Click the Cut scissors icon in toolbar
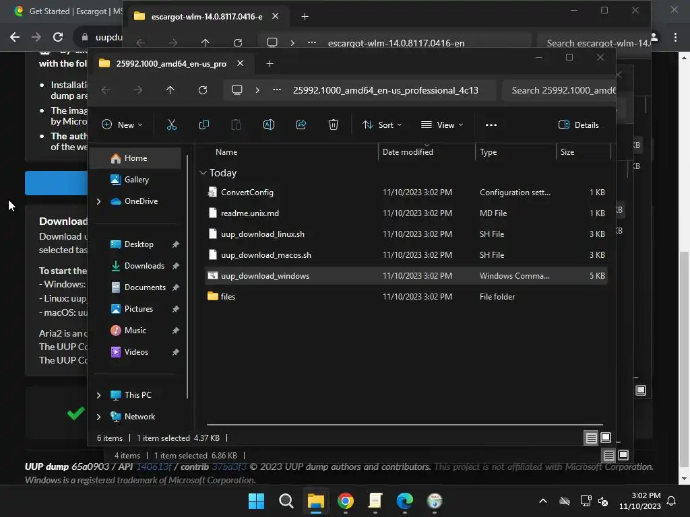This screenshot has width=690, height=517. pos(172,125)
